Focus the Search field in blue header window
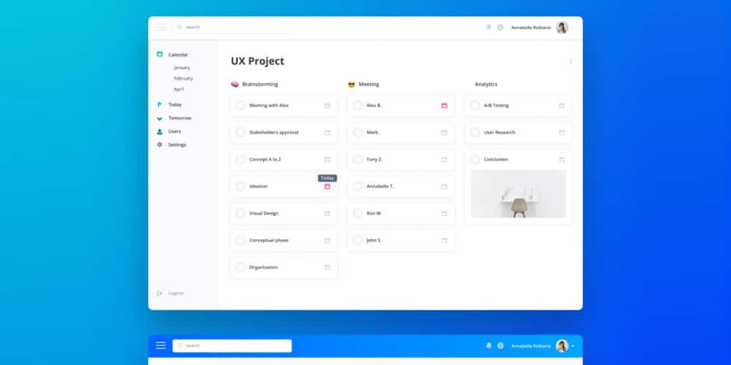Image resolution: width=731 pixels, height=365 pixels. point(232,346)
